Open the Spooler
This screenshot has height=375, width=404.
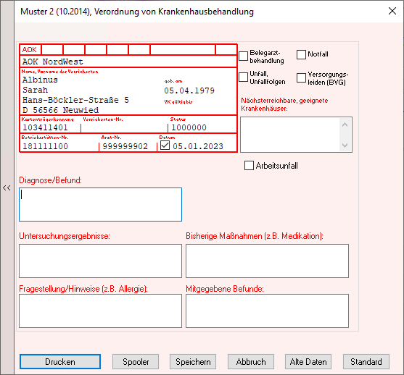coord(136,362)
